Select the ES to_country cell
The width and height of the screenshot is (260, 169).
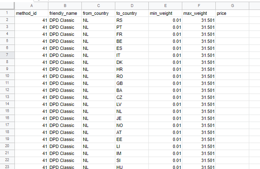(x=132, y=48)
